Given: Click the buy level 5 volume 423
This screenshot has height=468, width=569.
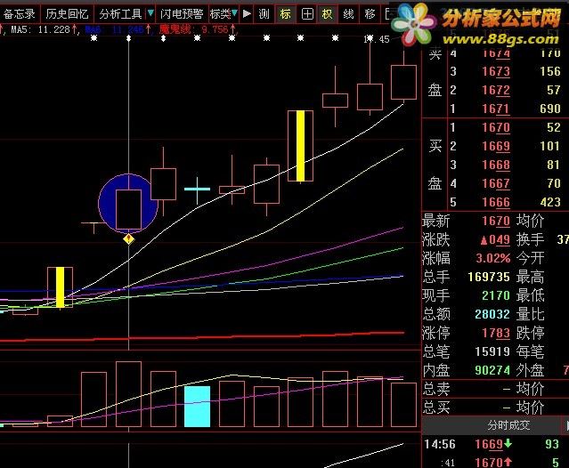Looking at the screenshot, I should click(550, 202).
